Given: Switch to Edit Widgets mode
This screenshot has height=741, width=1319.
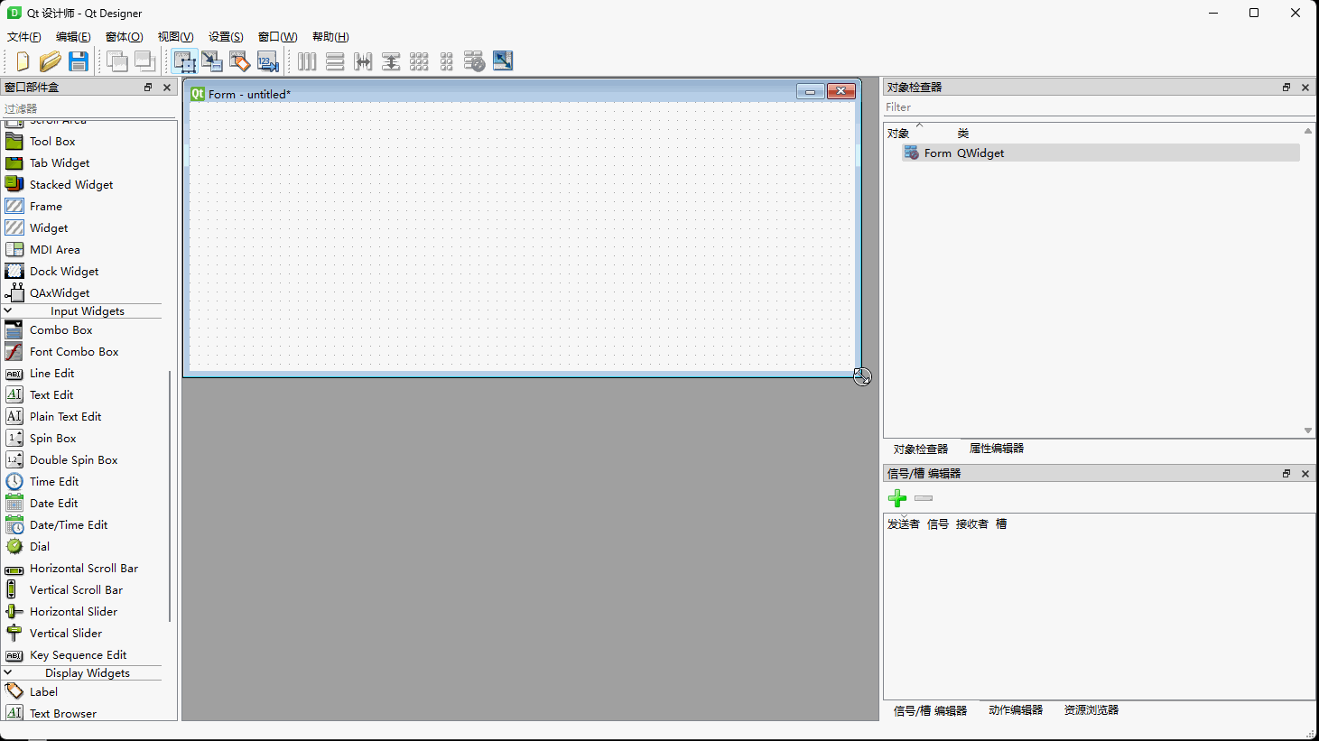Looking at the screenshot, I should pyautogui.click(x=184, y=61).
